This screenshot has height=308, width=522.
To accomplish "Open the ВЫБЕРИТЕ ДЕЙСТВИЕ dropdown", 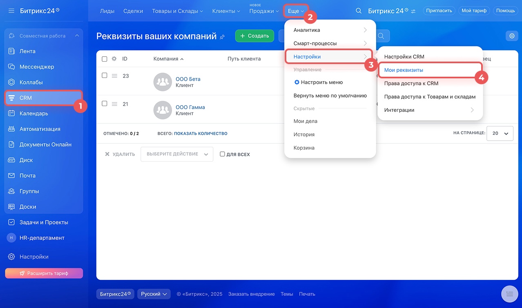I will tap(177, 154).
